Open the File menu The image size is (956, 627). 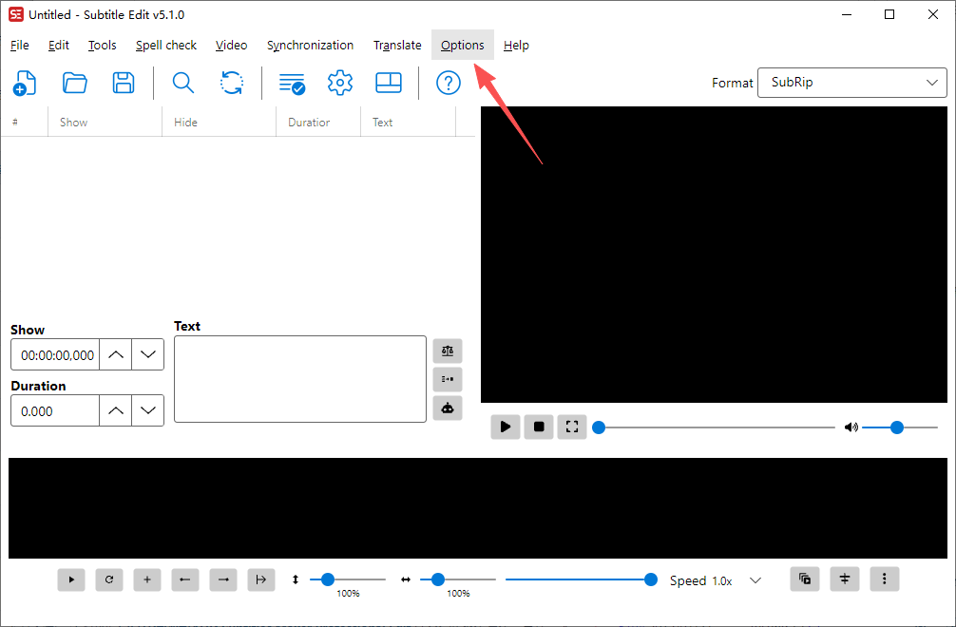tap(20, 45)
